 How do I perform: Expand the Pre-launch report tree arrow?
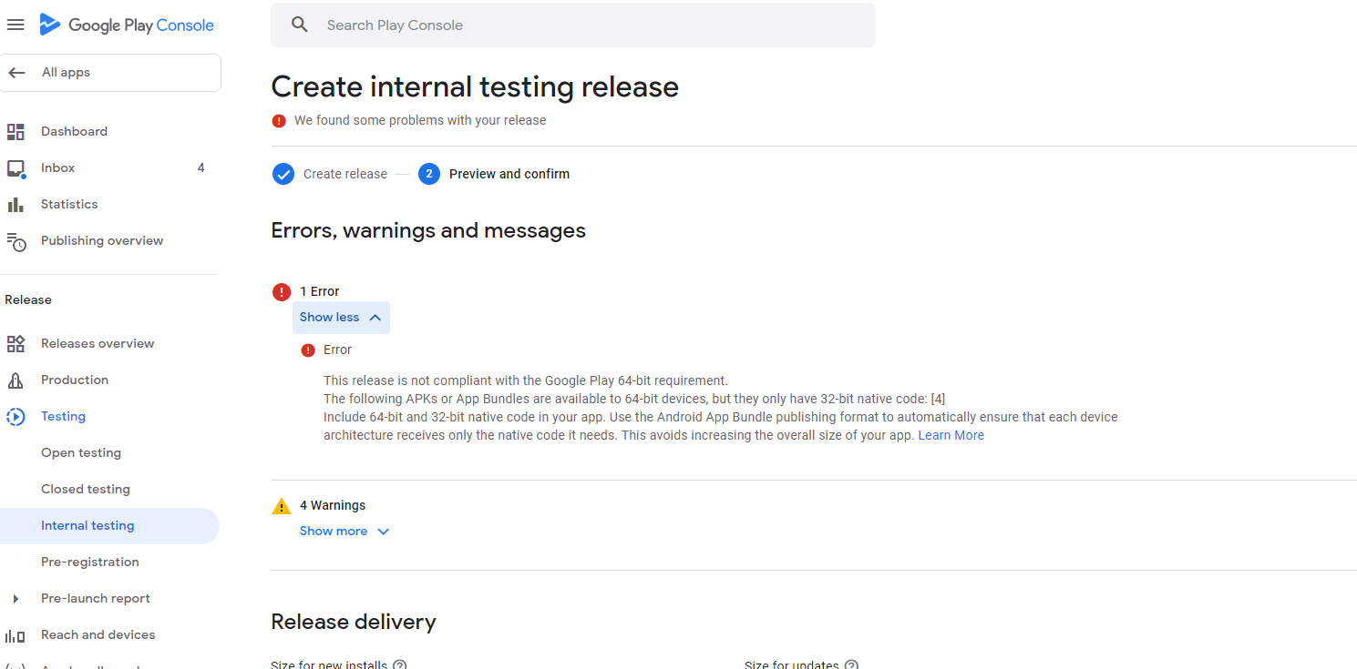pos(15,599)
